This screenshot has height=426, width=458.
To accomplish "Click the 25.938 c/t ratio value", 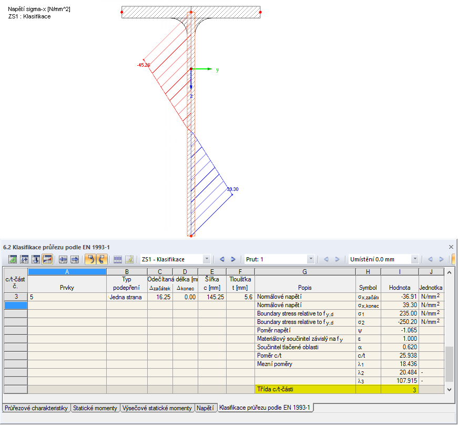I will tap(400, 356).
